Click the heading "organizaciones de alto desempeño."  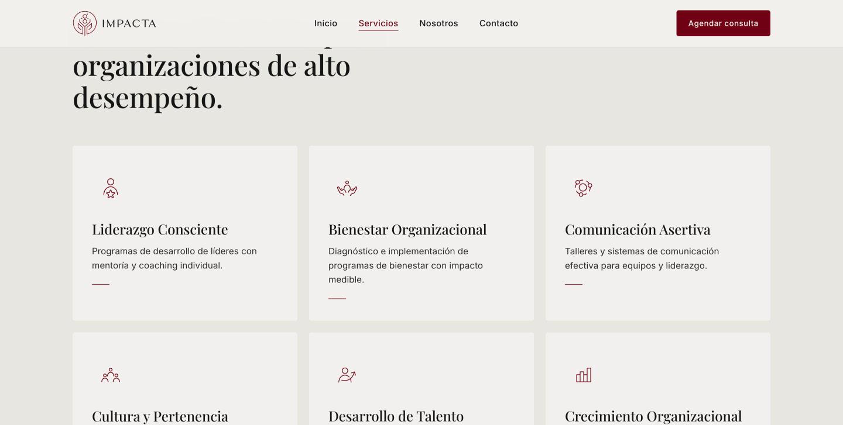[x=211, y=81]
